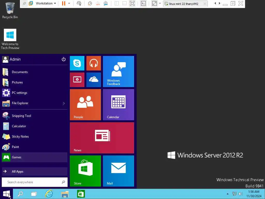
Task: Open the console view icon
Action: pos(143,3)
